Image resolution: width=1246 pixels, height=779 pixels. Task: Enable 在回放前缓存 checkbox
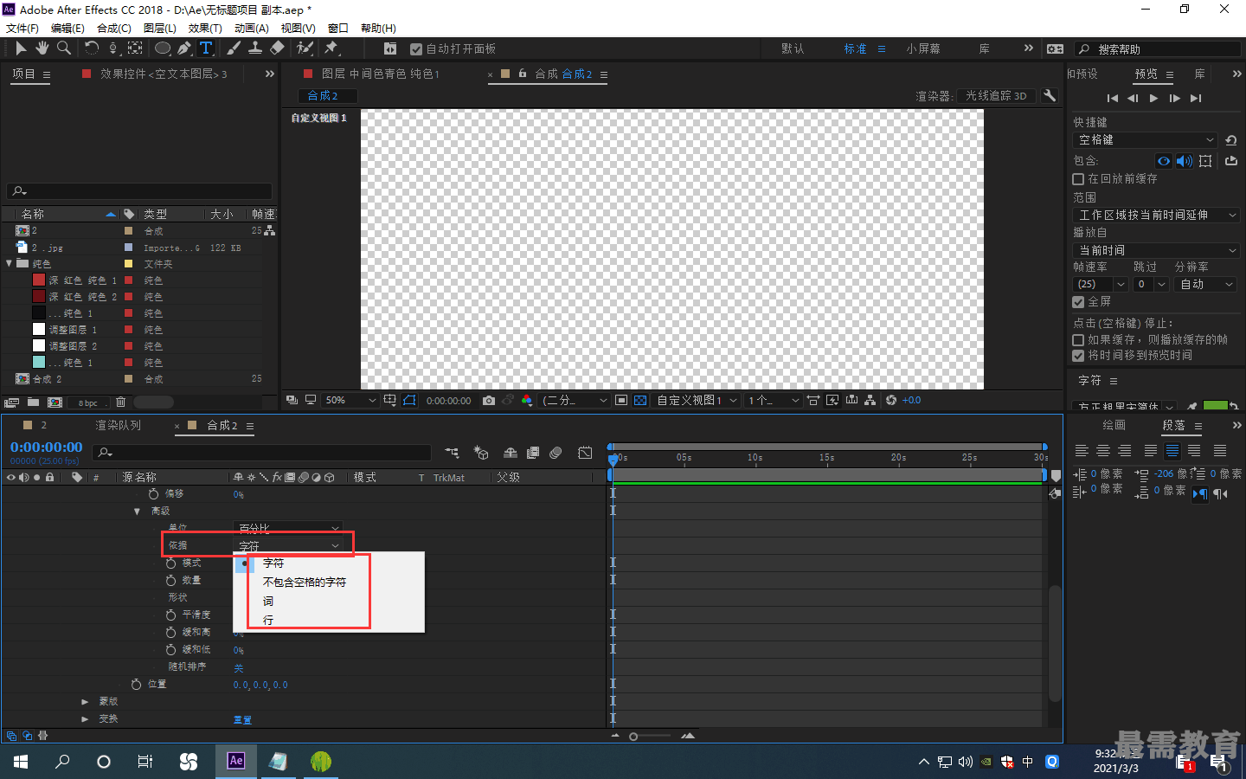(x=1078, y=179)
